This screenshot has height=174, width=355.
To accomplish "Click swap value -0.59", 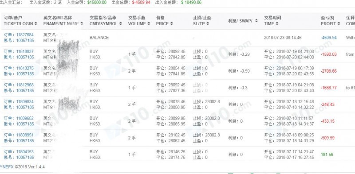I will tap(245, 71).
